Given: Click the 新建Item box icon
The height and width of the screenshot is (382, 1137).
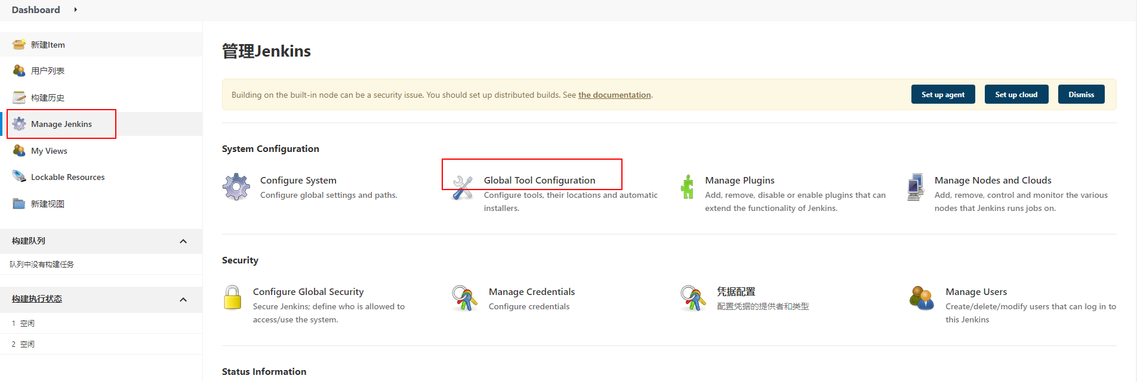Looking at the screenshot, I should [x=19, y=45].
